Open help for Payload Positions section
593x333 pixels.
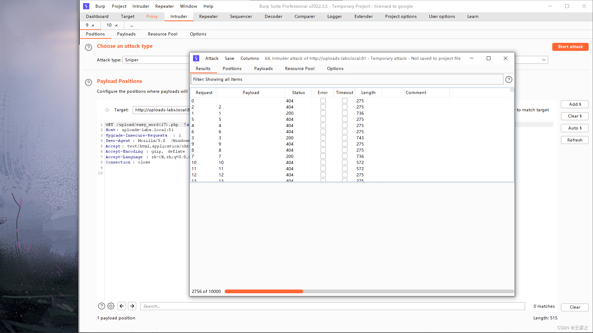point(88,82)
